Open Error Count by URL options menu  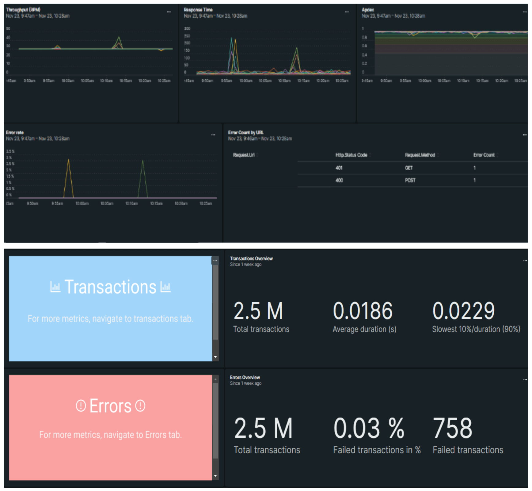coord(525,135)
